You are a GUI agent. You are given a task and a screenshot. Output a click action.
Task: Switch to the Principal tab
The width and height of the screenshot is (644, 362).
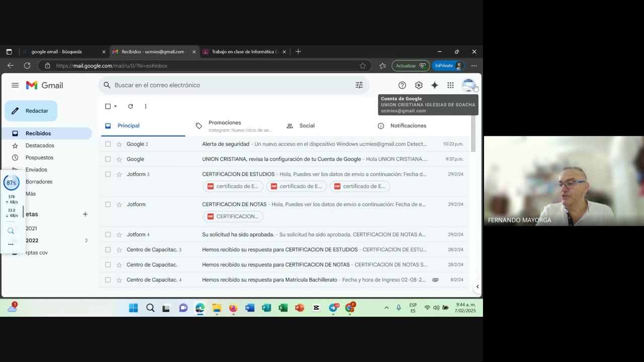point(143,126)
